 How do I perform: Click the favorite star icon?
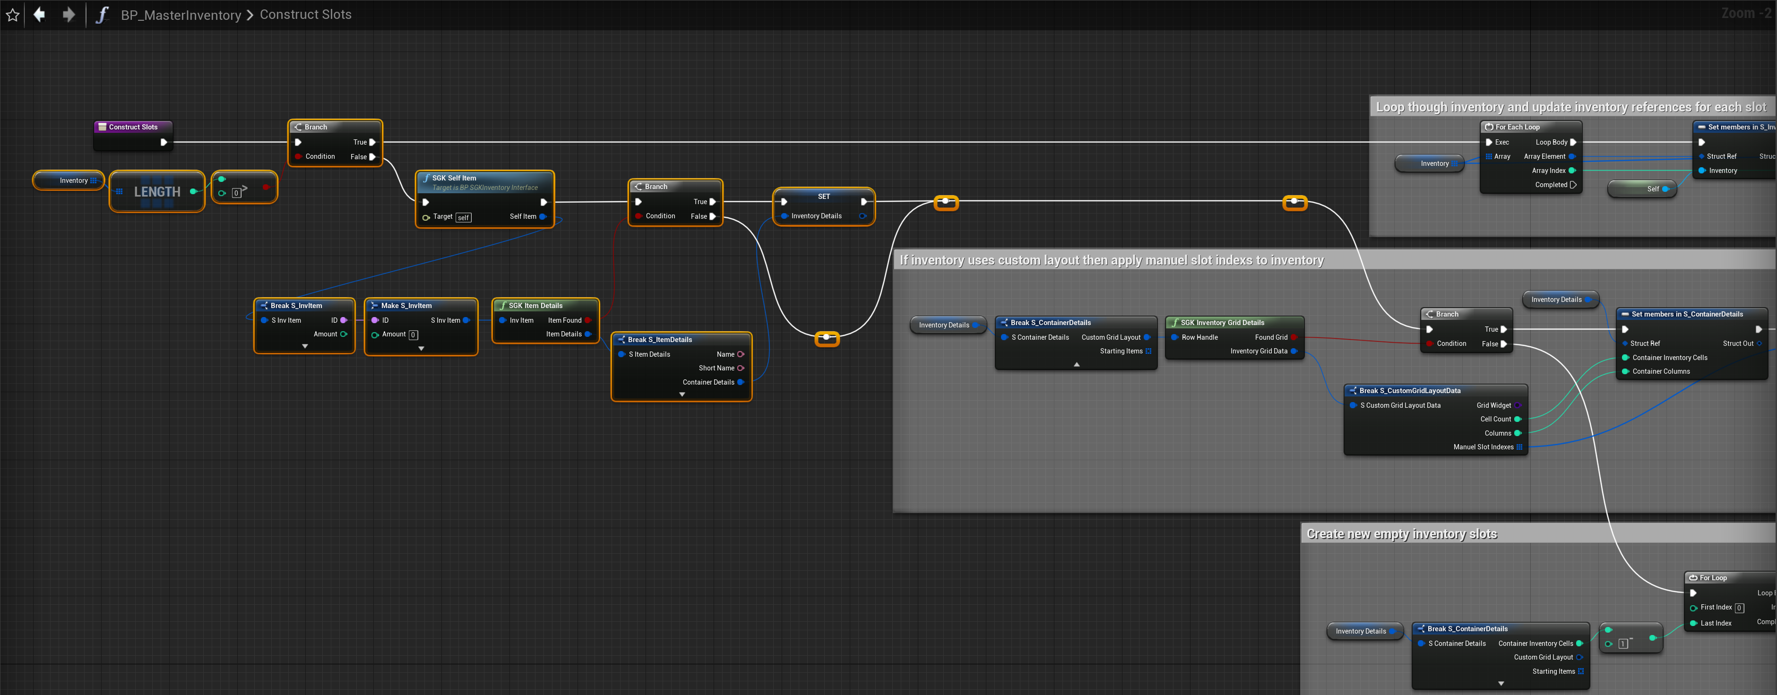12,15
